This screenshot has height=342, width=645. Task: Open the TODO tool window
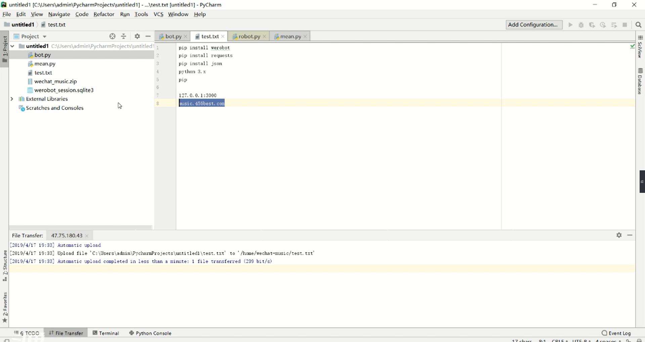pyautogui.click(x=27, y=333)
